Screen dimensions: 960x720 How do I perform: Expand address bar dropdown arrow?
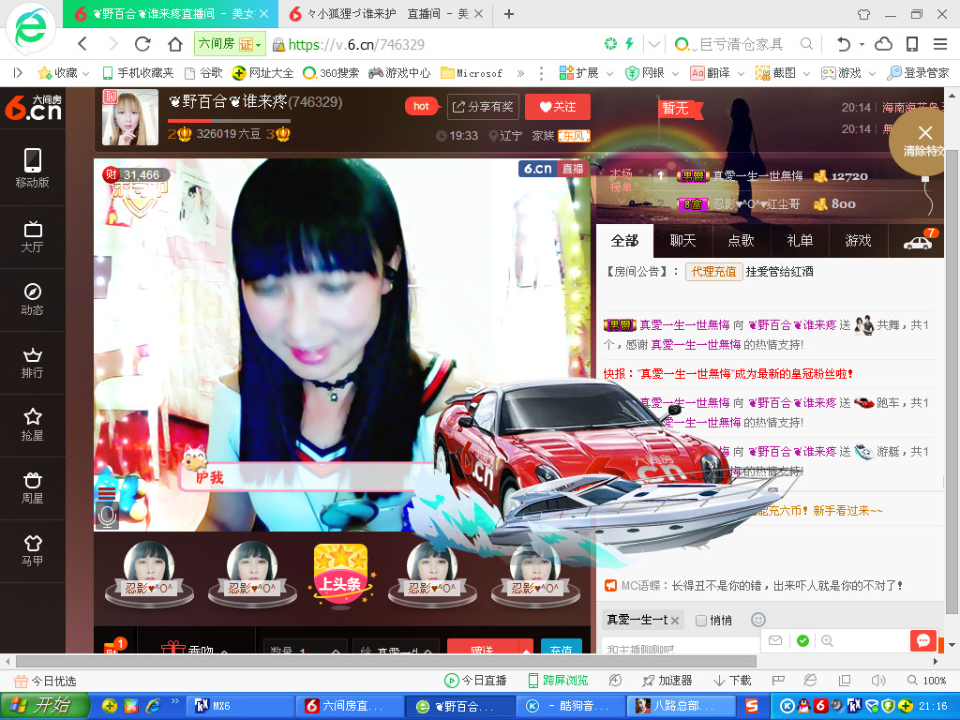coord(653,44)
